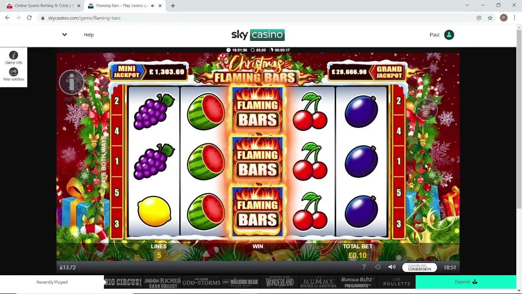Open Paul's account profile icon
Viewport: 522px width, 294px height.
click(449, 35)
